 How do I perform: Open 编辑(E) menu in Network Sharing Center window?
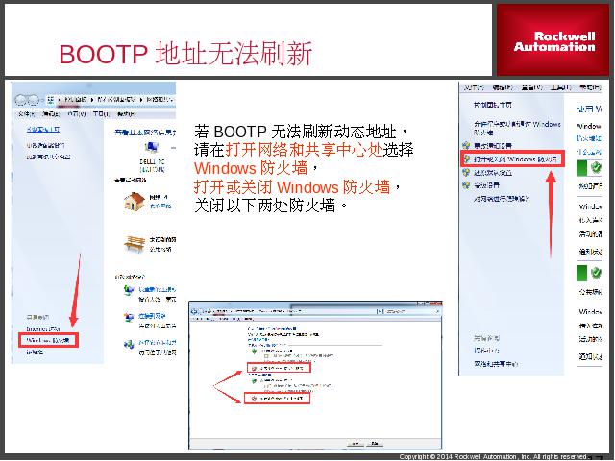tap(51, 114)
